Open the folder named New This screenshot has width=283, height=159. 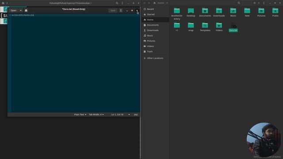(x=247, y=12)
